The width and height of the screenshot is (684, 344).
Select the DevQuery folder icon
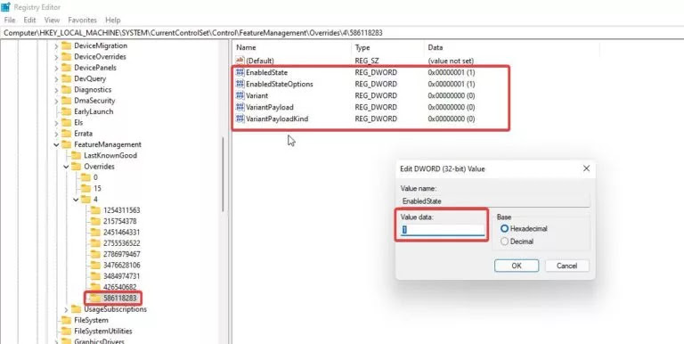pos(66,78)
